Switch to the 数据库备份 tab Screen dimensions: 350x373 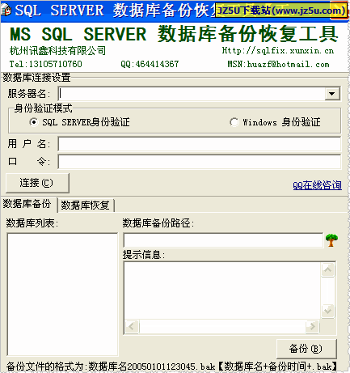tap(27, 204)
